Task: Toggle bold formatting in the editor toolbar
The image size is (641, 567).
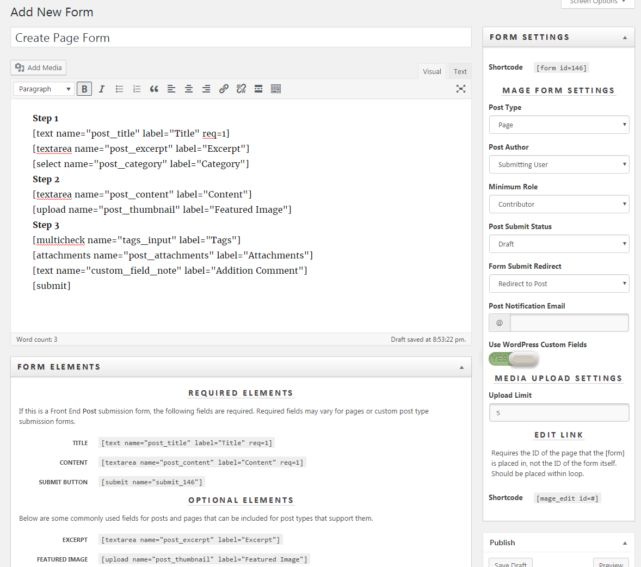Action: point(84,89)
